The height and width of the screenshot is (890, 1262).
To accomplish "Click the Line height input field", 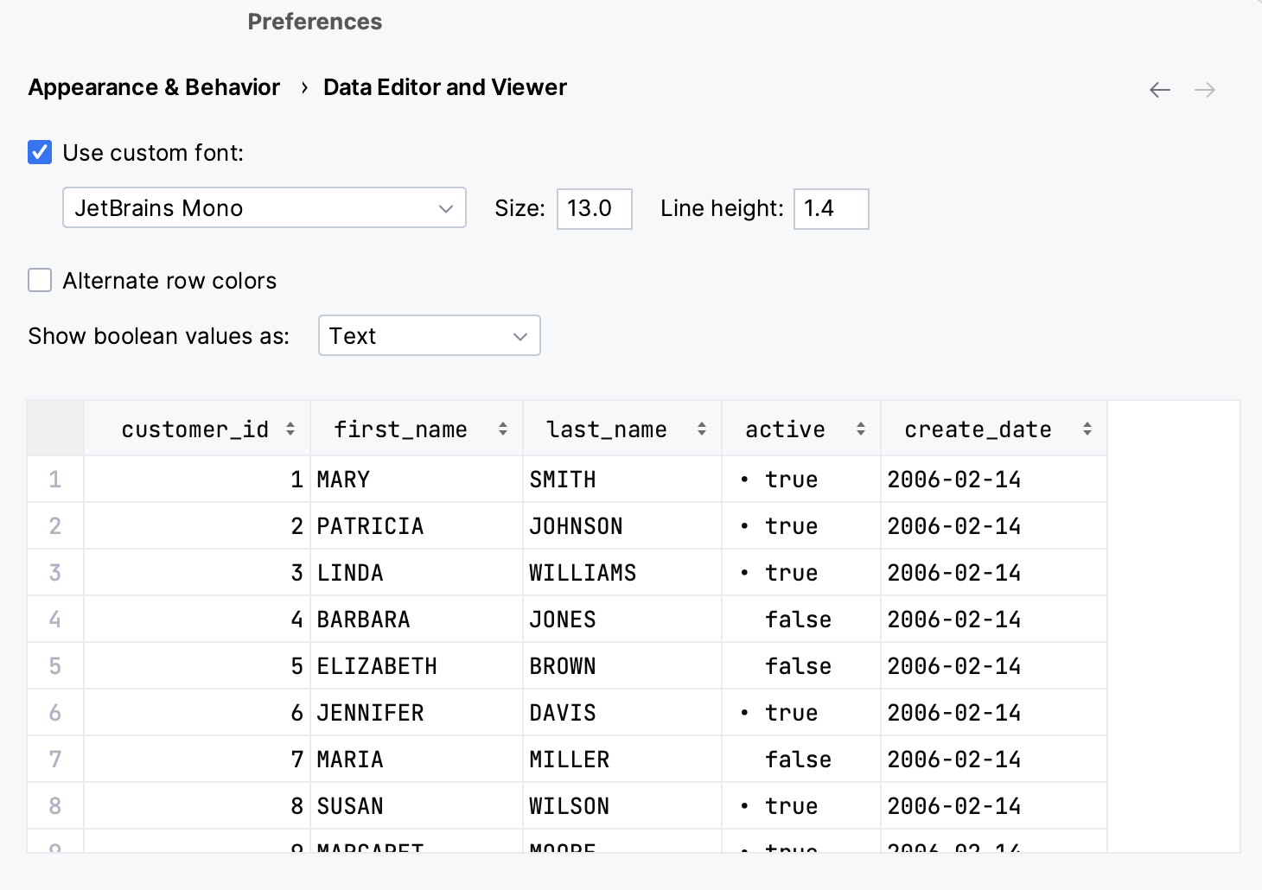I will [830, 209].
